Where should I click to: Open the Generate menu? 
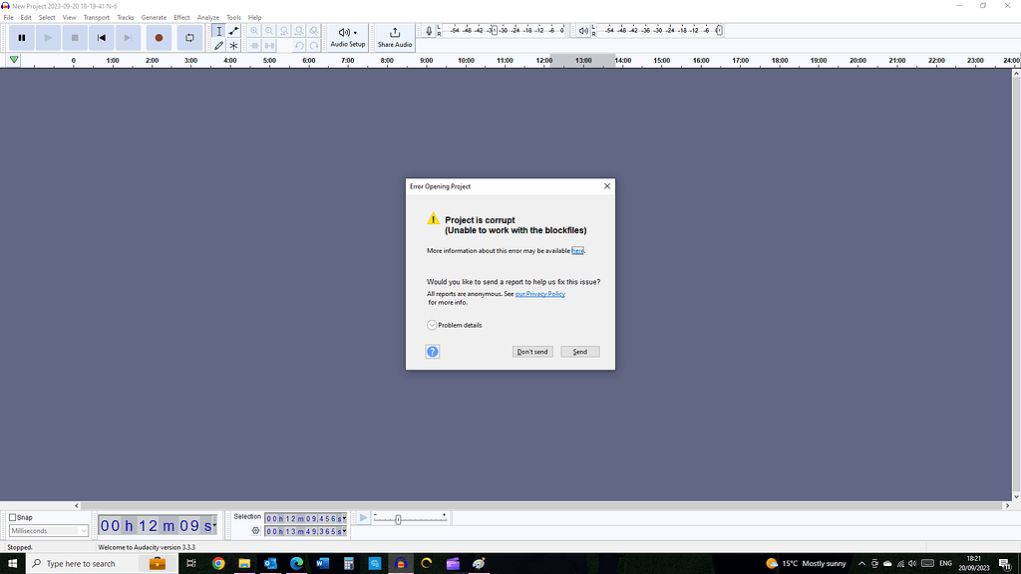tap(154, 17)
